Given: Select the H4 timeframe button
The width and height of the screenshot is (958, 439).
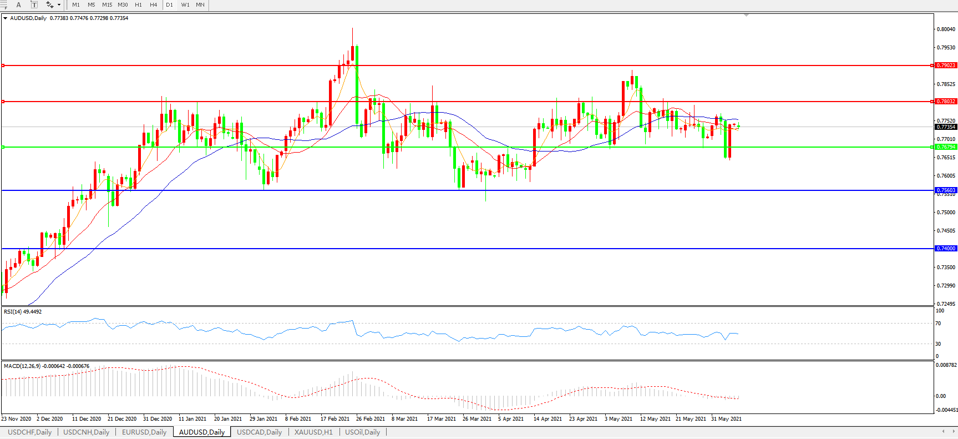Looking at the screenshot, I should [x=154, y=4].
